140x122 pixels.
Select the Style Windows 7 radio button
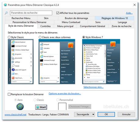coord(84,37)
